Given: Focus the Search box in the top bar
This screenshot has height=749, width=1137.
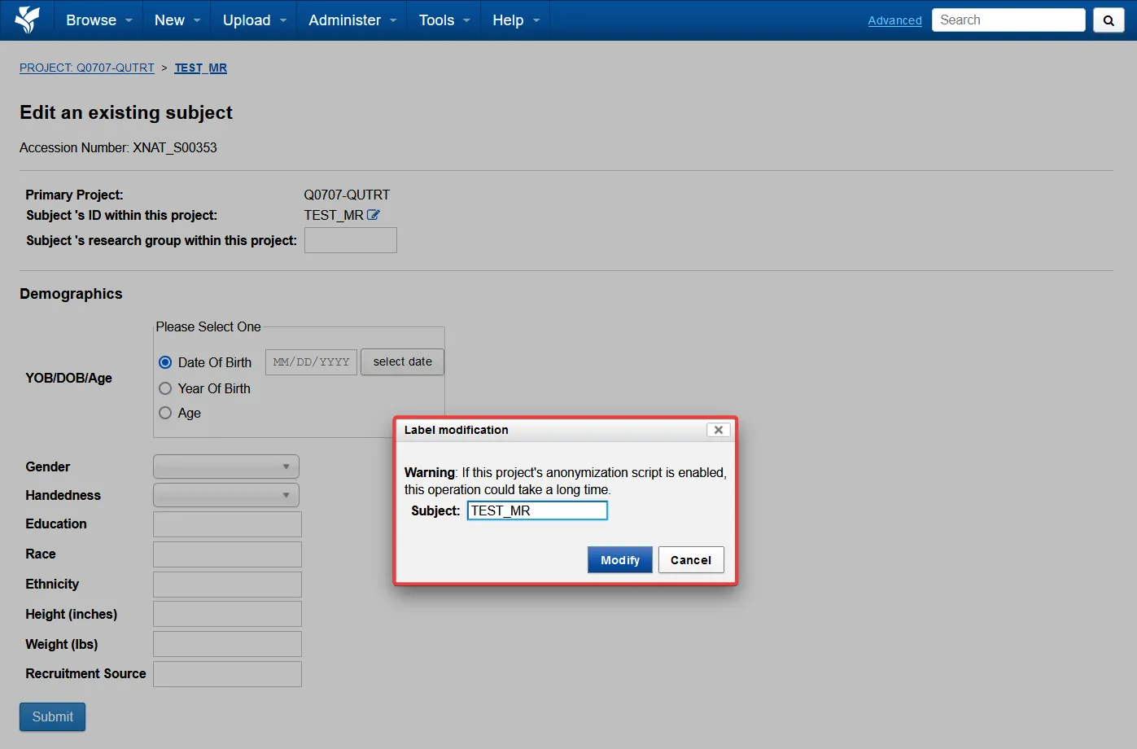Looking at the screenshot, I should (x=1008, y=20).
